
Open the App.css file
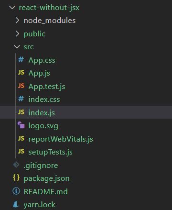(42, 60)
